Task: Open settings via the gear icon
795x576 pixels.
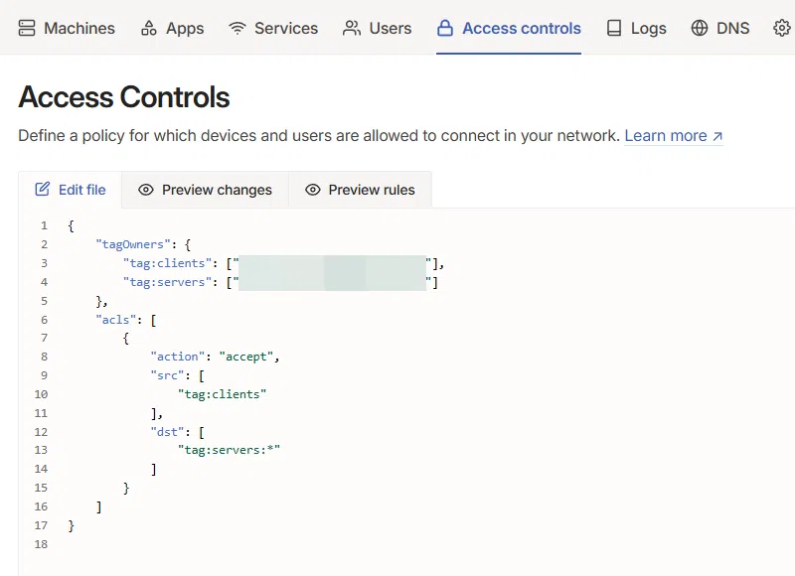Action: [x=782, y=28]
